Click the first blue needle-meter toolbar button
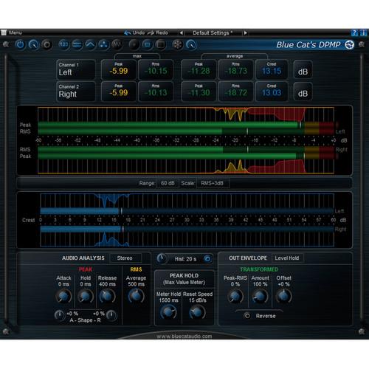Viewport: 369px width, 369px height. (x=33, y=45)
